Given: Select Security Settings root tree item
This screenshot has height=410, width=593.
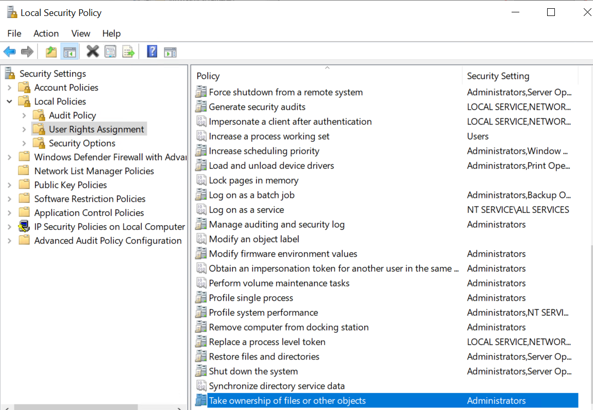Looking at the screenshot, I should coord(53,73).
